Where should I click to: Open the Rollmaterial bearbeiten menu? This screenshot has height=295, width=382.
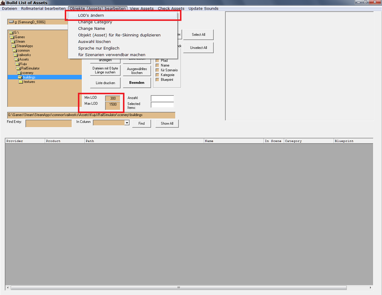tap(43, 8)
